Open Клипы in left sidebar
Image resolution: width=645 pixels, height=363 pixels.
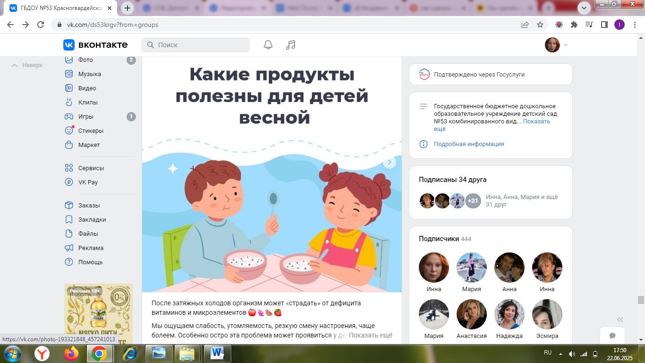click(x=87, y=102)
